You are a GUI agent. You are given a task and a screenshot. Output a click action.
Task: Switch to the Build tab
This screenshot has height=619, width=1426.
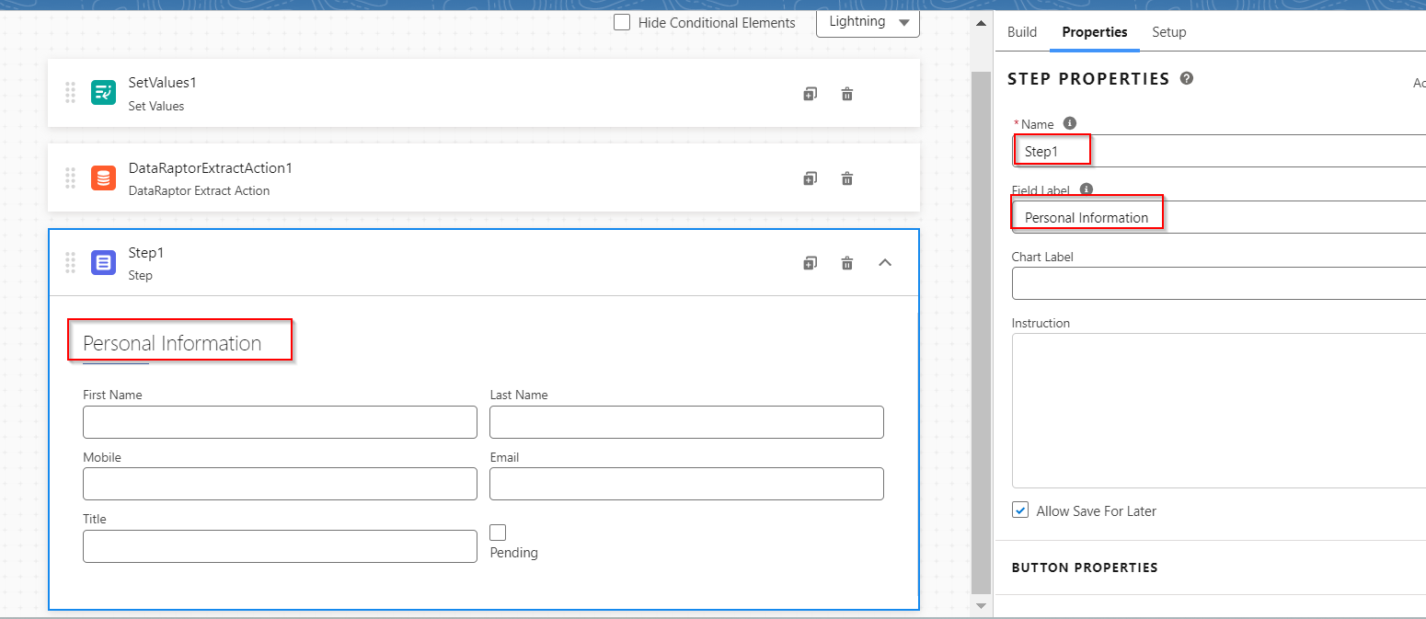tap(1021, 31)
